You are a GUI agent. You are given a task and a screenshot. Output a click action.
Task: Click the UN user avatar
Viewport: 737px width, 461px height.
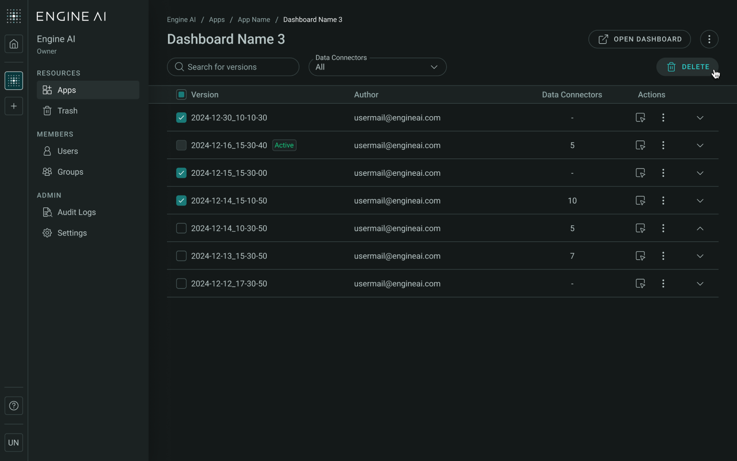14,443
